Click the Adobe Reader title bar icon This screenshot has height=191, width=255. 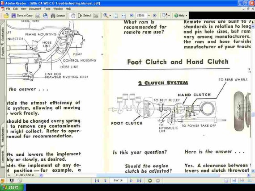coord(2,3)
